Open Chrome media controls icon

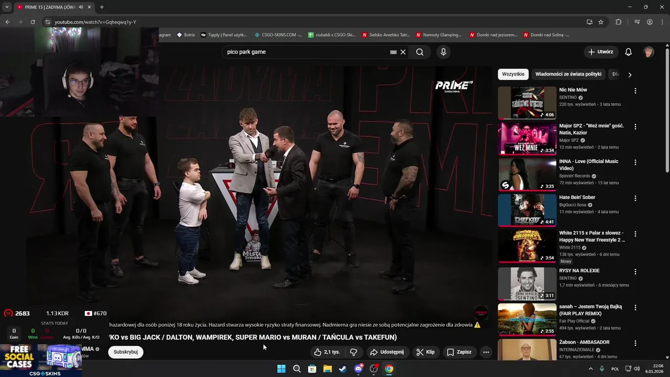[x=637, y=22]
